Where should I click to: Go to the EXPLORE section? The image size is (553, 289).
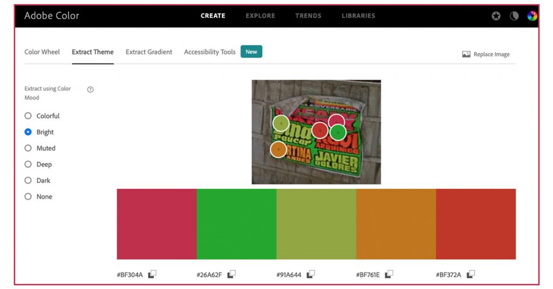(260, 16)
